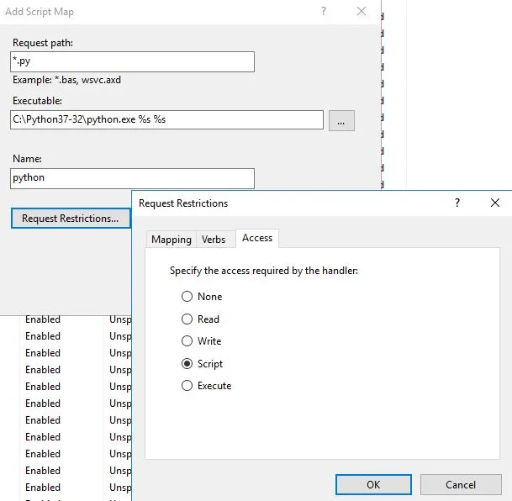The height and width of the screenshot is (501, 512).
Task: Switch to the Mapping tab
Action: pos(172,240)
